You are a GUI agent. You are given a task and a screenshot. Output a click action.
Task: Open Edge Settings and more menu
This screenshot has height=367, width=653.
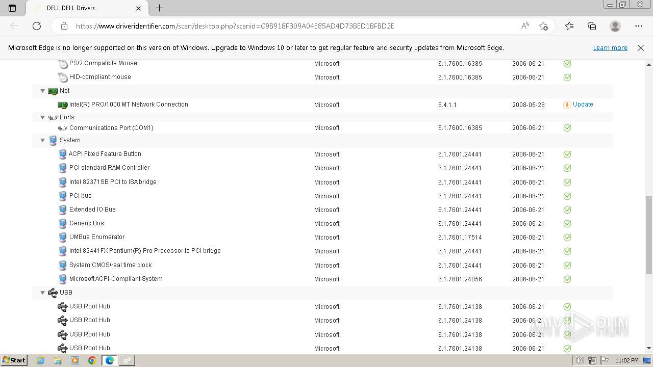(639, 26)
